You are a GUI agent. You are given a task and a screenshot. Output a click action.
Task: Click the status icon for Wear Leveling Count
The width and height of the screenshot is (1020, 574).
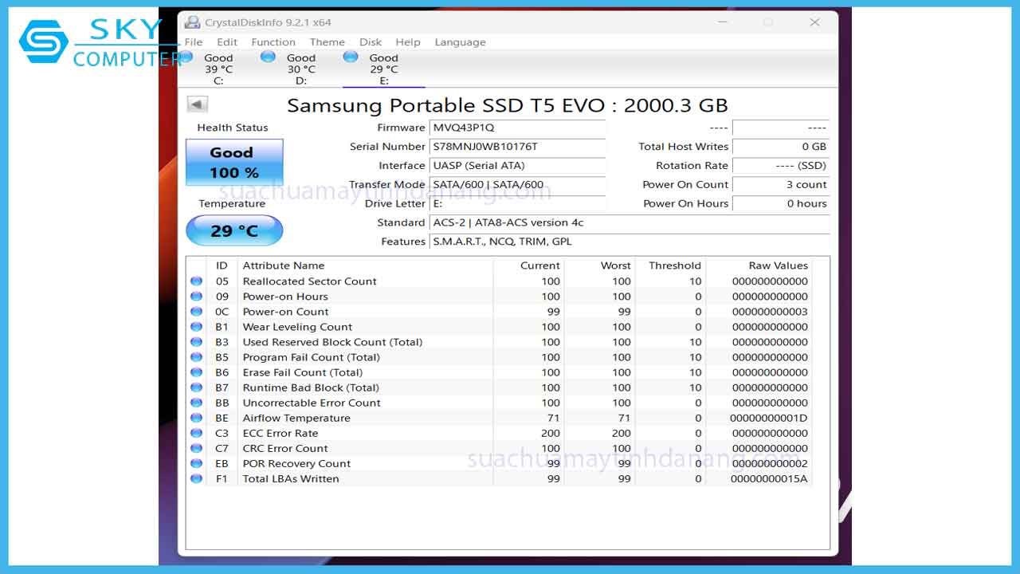click(x=196, y=326)
